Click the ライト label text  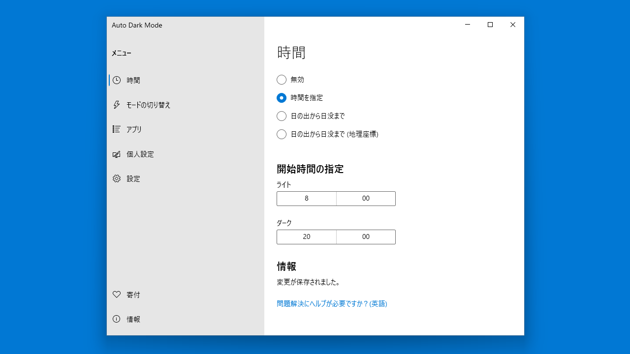[284, 185]
